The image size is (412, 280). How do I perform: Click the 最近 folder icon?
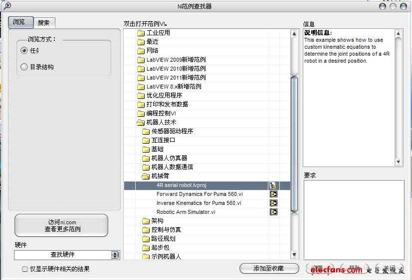pos(141,42)
